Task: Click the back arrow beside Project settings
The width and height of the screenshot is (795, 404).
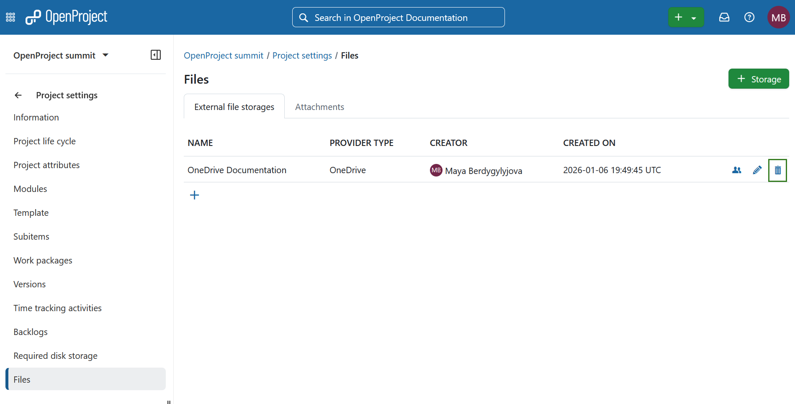Action: tap(18, 95)
